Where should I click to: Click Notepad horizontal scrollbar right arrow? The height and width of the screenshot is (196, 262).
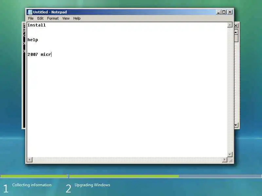pos(225,160)
